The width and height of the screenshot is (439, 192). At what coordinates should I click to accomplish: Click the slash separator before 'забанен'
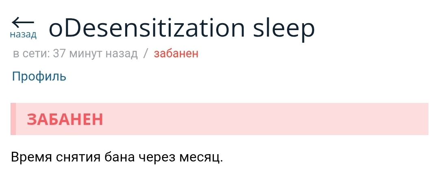[146, 53]
